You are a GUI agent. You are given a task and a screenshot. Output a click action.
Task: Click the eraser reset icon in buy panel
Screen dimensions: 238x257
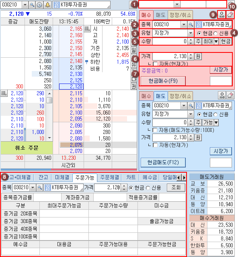(x=230, y=15)
